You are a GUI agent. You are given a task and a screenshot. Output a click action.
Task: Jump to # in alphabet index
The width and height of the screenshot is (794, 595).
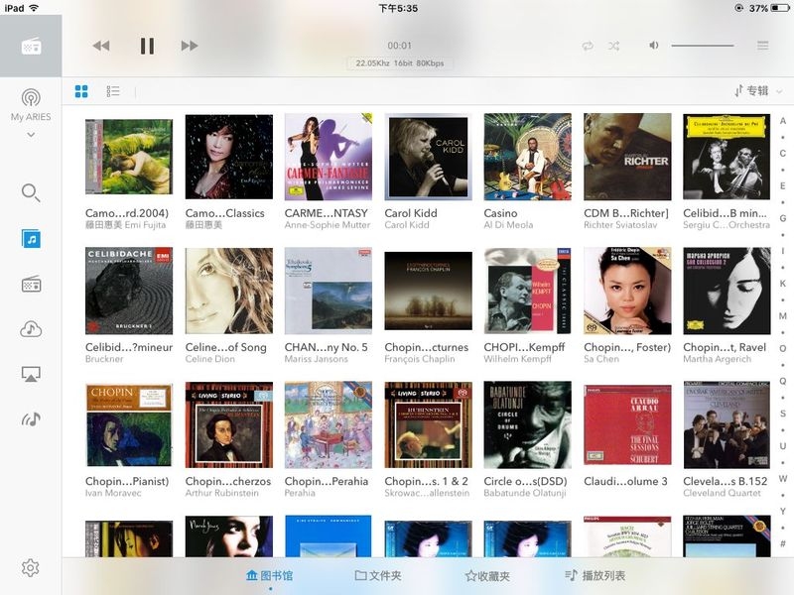point(783,543)
